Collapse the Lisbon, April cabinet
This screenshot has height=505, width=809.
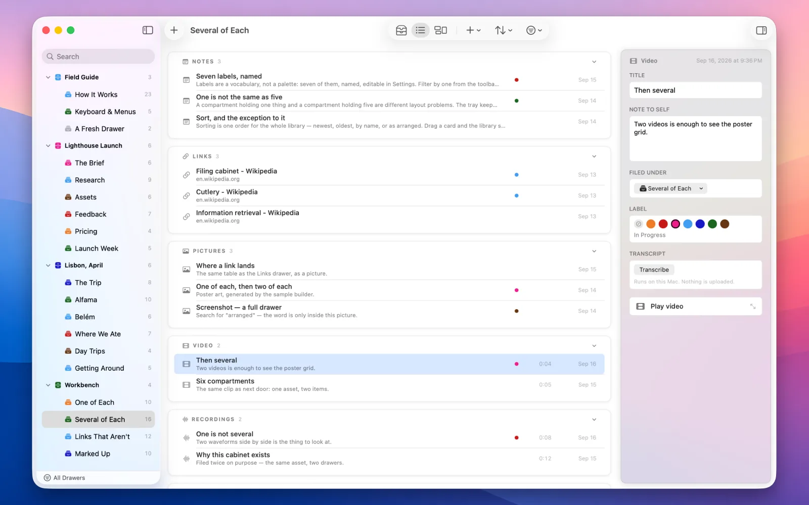(48, 265)
